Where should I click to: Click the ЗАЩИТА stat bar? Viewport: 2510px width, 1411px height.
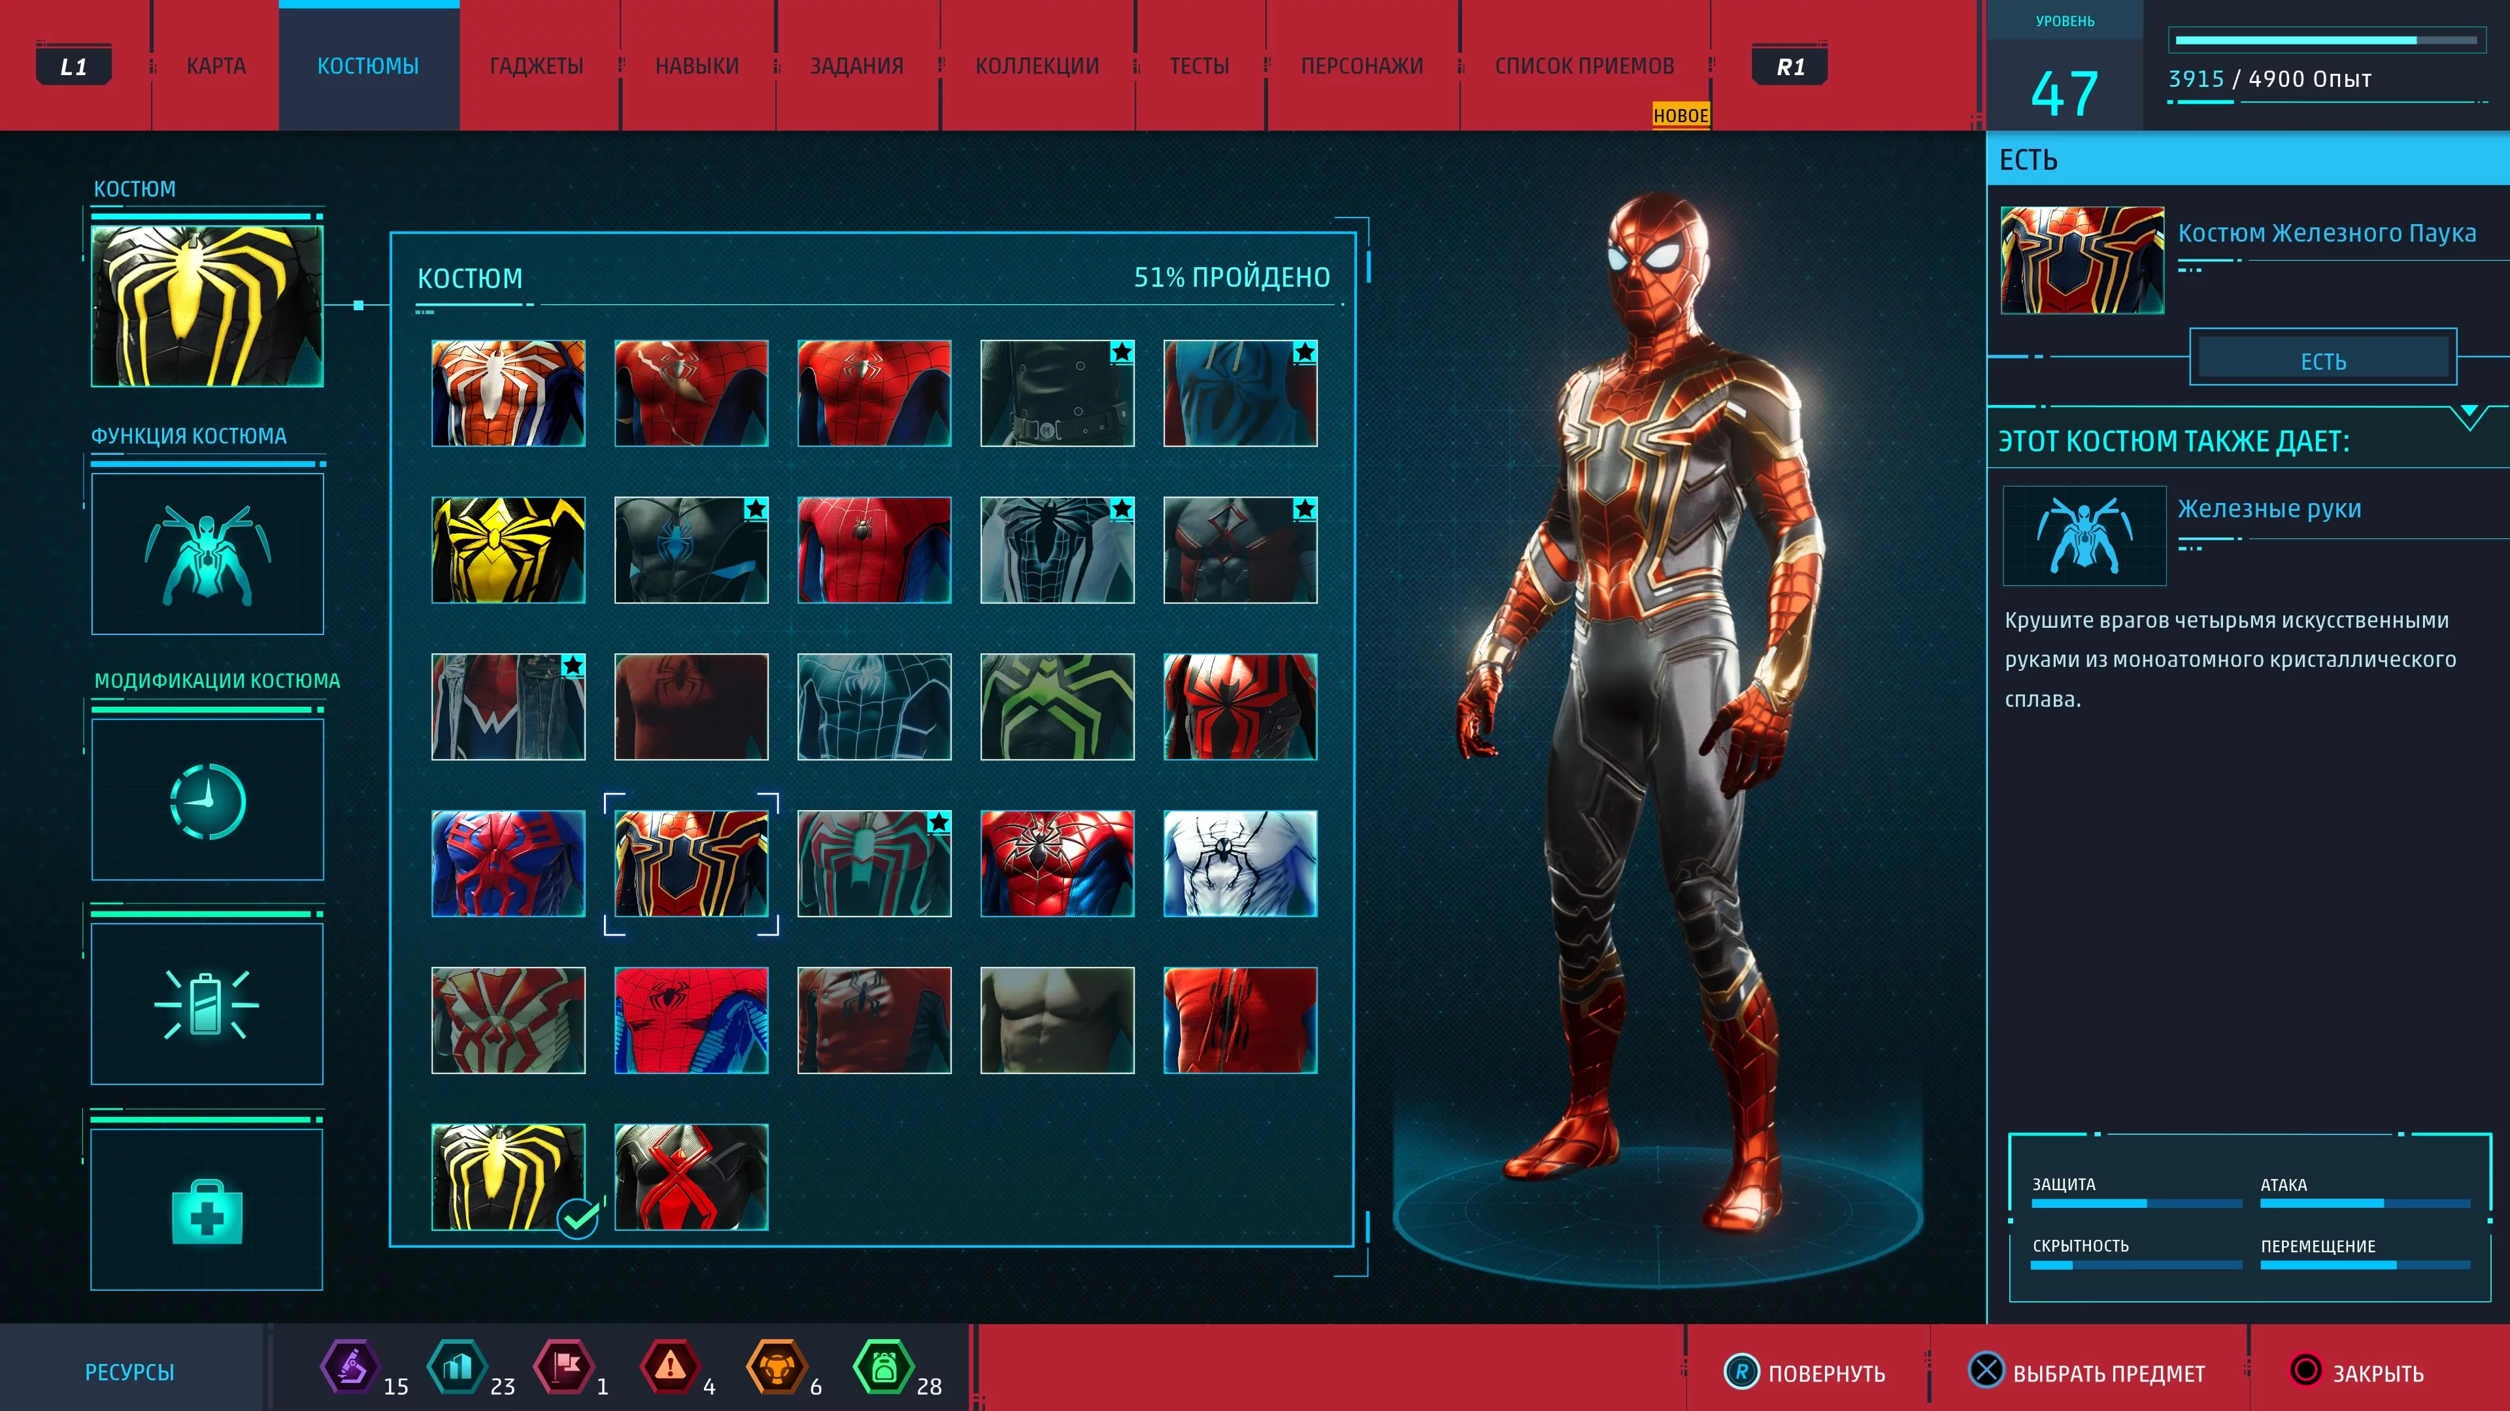click(2136, 1203)
